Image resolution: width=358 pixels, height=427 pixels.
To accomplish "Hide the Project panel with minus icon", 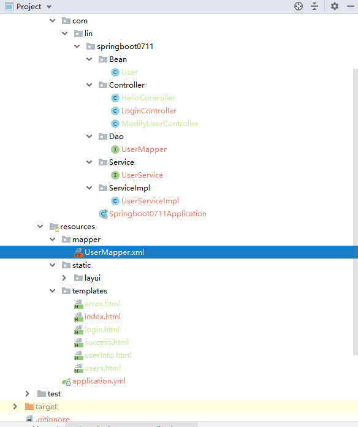I will pos(351,6).
